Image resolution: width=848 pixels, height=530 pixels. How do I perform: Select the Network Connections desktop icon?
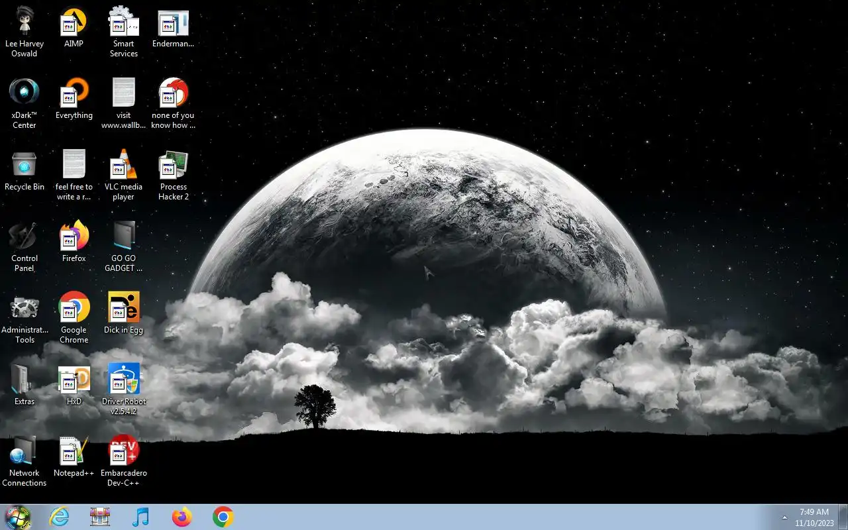[25, 462]
